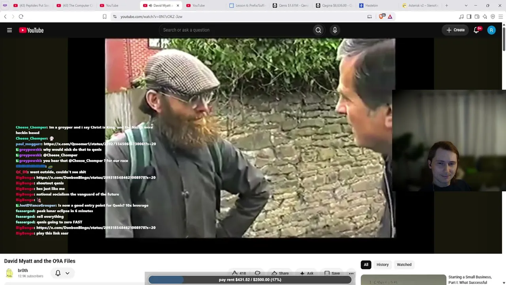Switch to Qenis $1.61M tab

(291, 6)
